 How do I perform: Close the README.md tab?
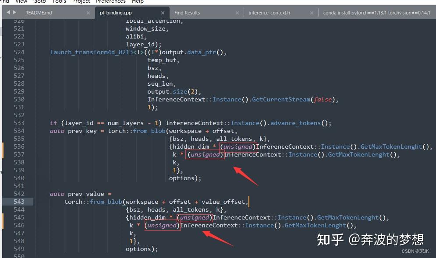point(88,13)
